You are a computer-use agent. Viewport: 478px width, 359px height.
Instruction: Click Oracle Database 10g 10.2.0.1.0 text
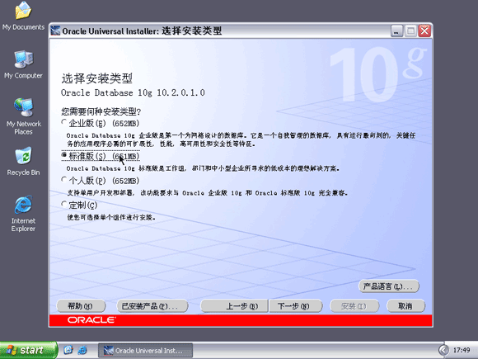[x=133, y=92]
